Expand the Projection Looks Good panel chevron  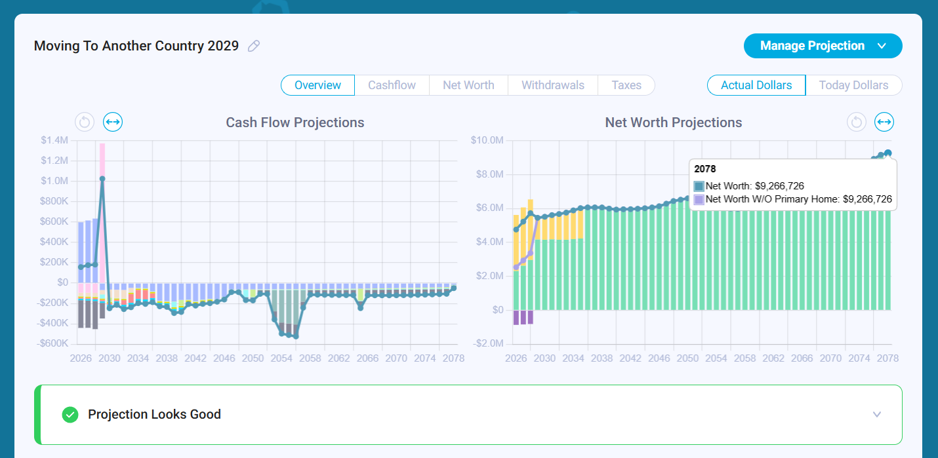click(x=877, y=415)
